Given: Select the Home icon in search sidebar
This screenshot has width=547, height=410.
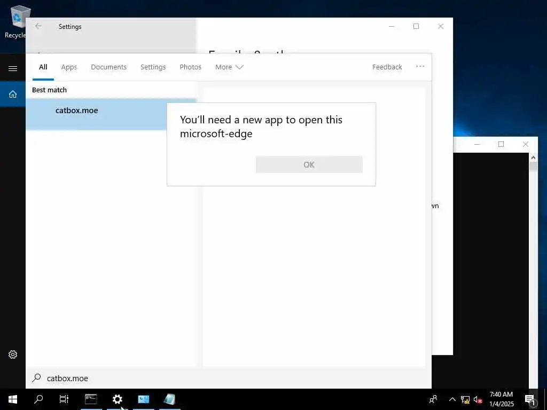Looking at the screenshot, I should [x=13, y=94].
